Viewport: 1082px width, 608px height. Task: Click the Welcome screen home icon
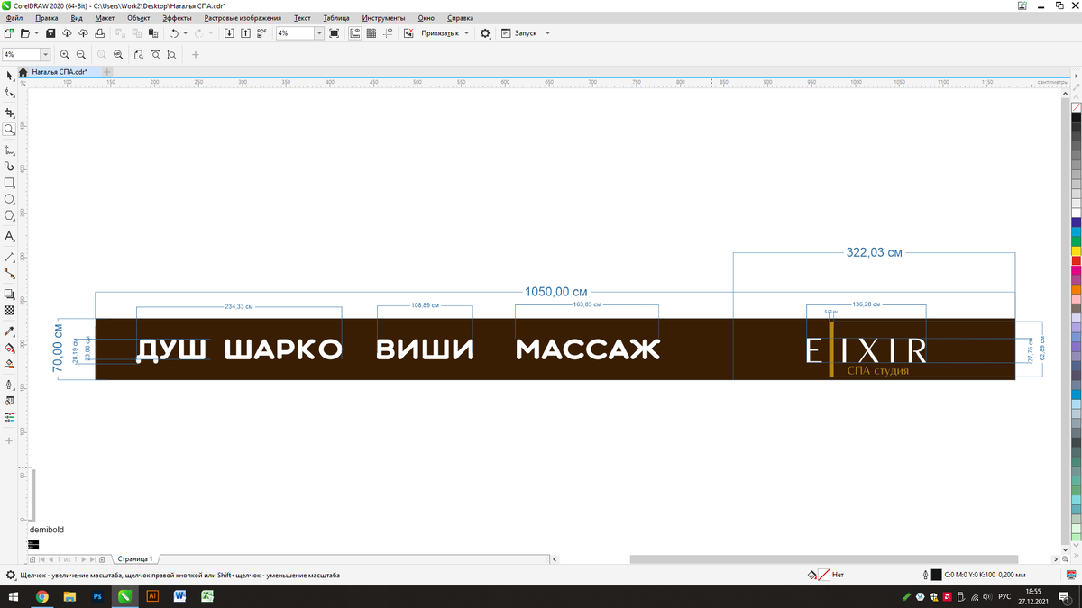click(23, 71)
